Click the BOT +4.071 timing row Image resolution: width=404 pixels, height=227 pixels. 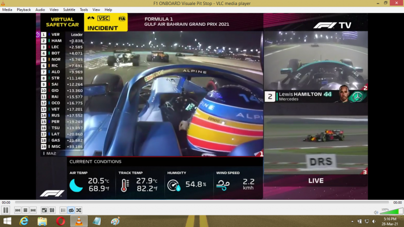62,53
